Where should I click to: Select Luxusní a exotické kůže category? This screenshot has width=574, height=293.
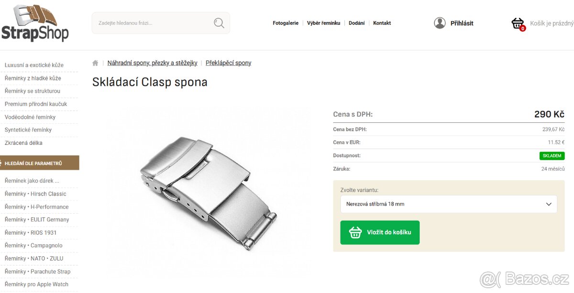point(34,65)
